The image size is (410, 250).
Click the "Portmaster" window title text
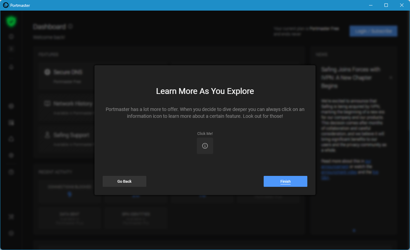click(x=20, y=5)
